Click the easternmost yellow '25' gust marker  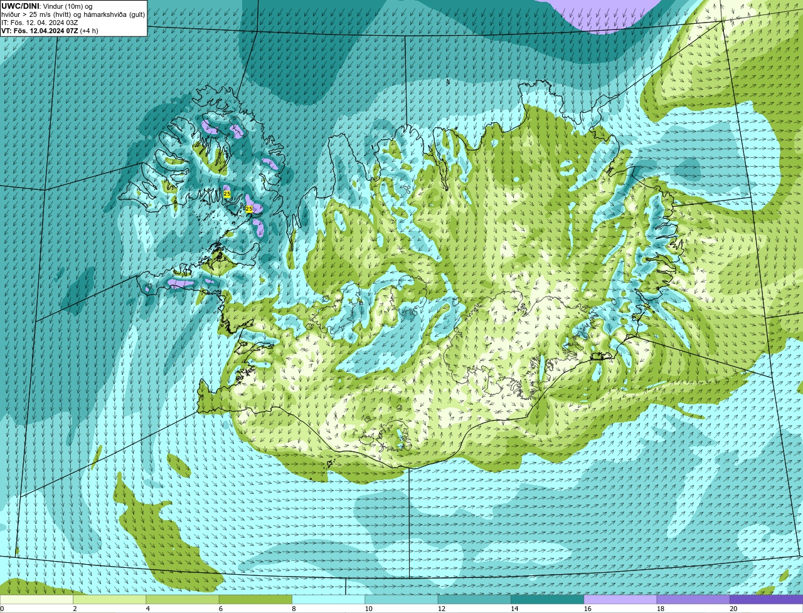(x=249, y=209)
